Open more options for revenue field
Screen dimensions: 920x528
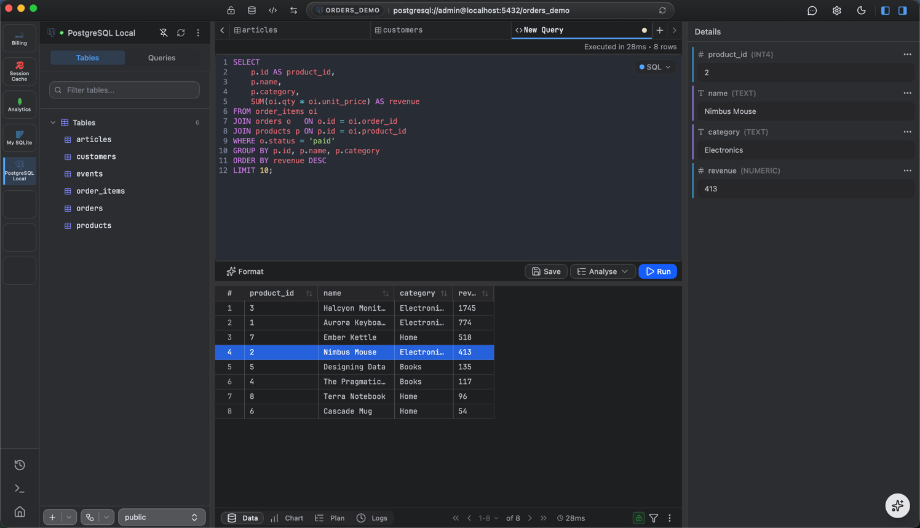908,170
